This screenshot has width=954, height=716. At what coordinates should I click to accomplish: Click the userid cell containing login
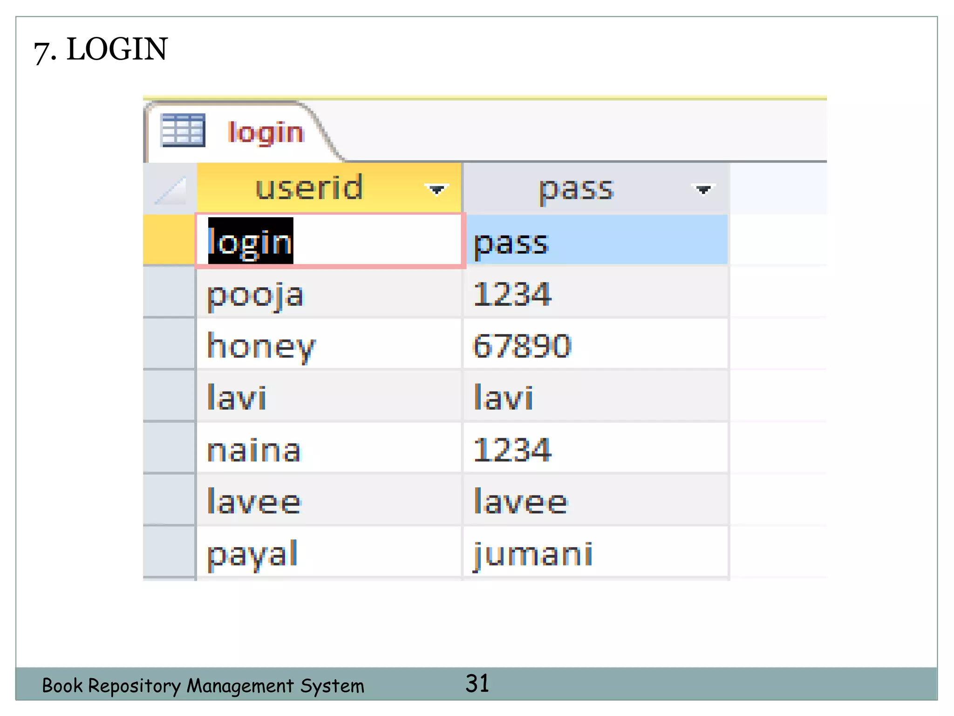pos(330,241)
